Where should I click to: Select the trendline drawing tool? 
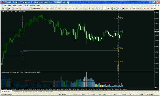pyautogui.click(x=63, y=9)
